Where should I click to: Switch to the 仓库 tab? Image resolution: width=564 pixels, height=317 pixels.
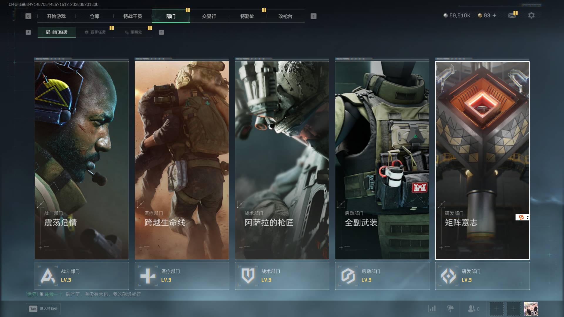(x=95, y=16)
